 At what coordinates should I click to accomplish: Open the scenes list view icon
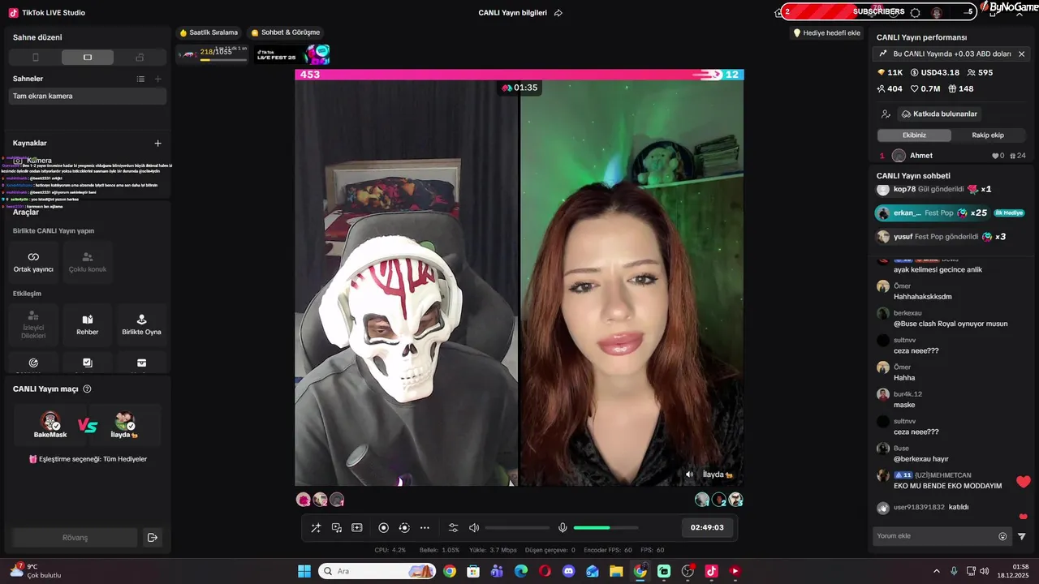pyautogui.click(x=140, y=79)
